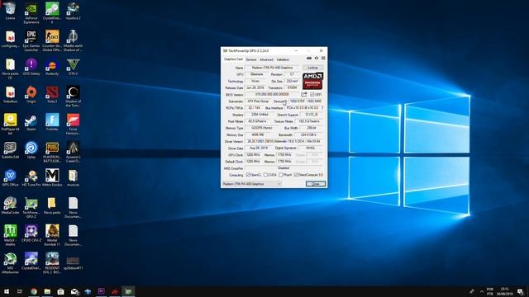Toggle the PhysX checkbox
529x297 pixels.
click(281, 175)
